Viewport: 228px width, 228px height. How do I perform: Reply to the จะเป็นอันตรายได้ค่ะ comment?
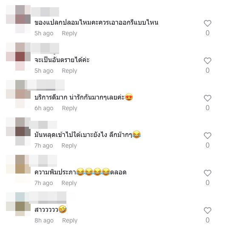69,71
